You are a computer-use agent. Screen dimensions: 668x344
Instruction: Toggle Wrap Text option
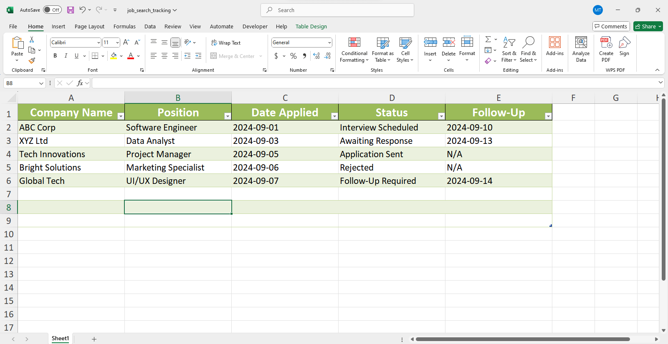point(226,43)
